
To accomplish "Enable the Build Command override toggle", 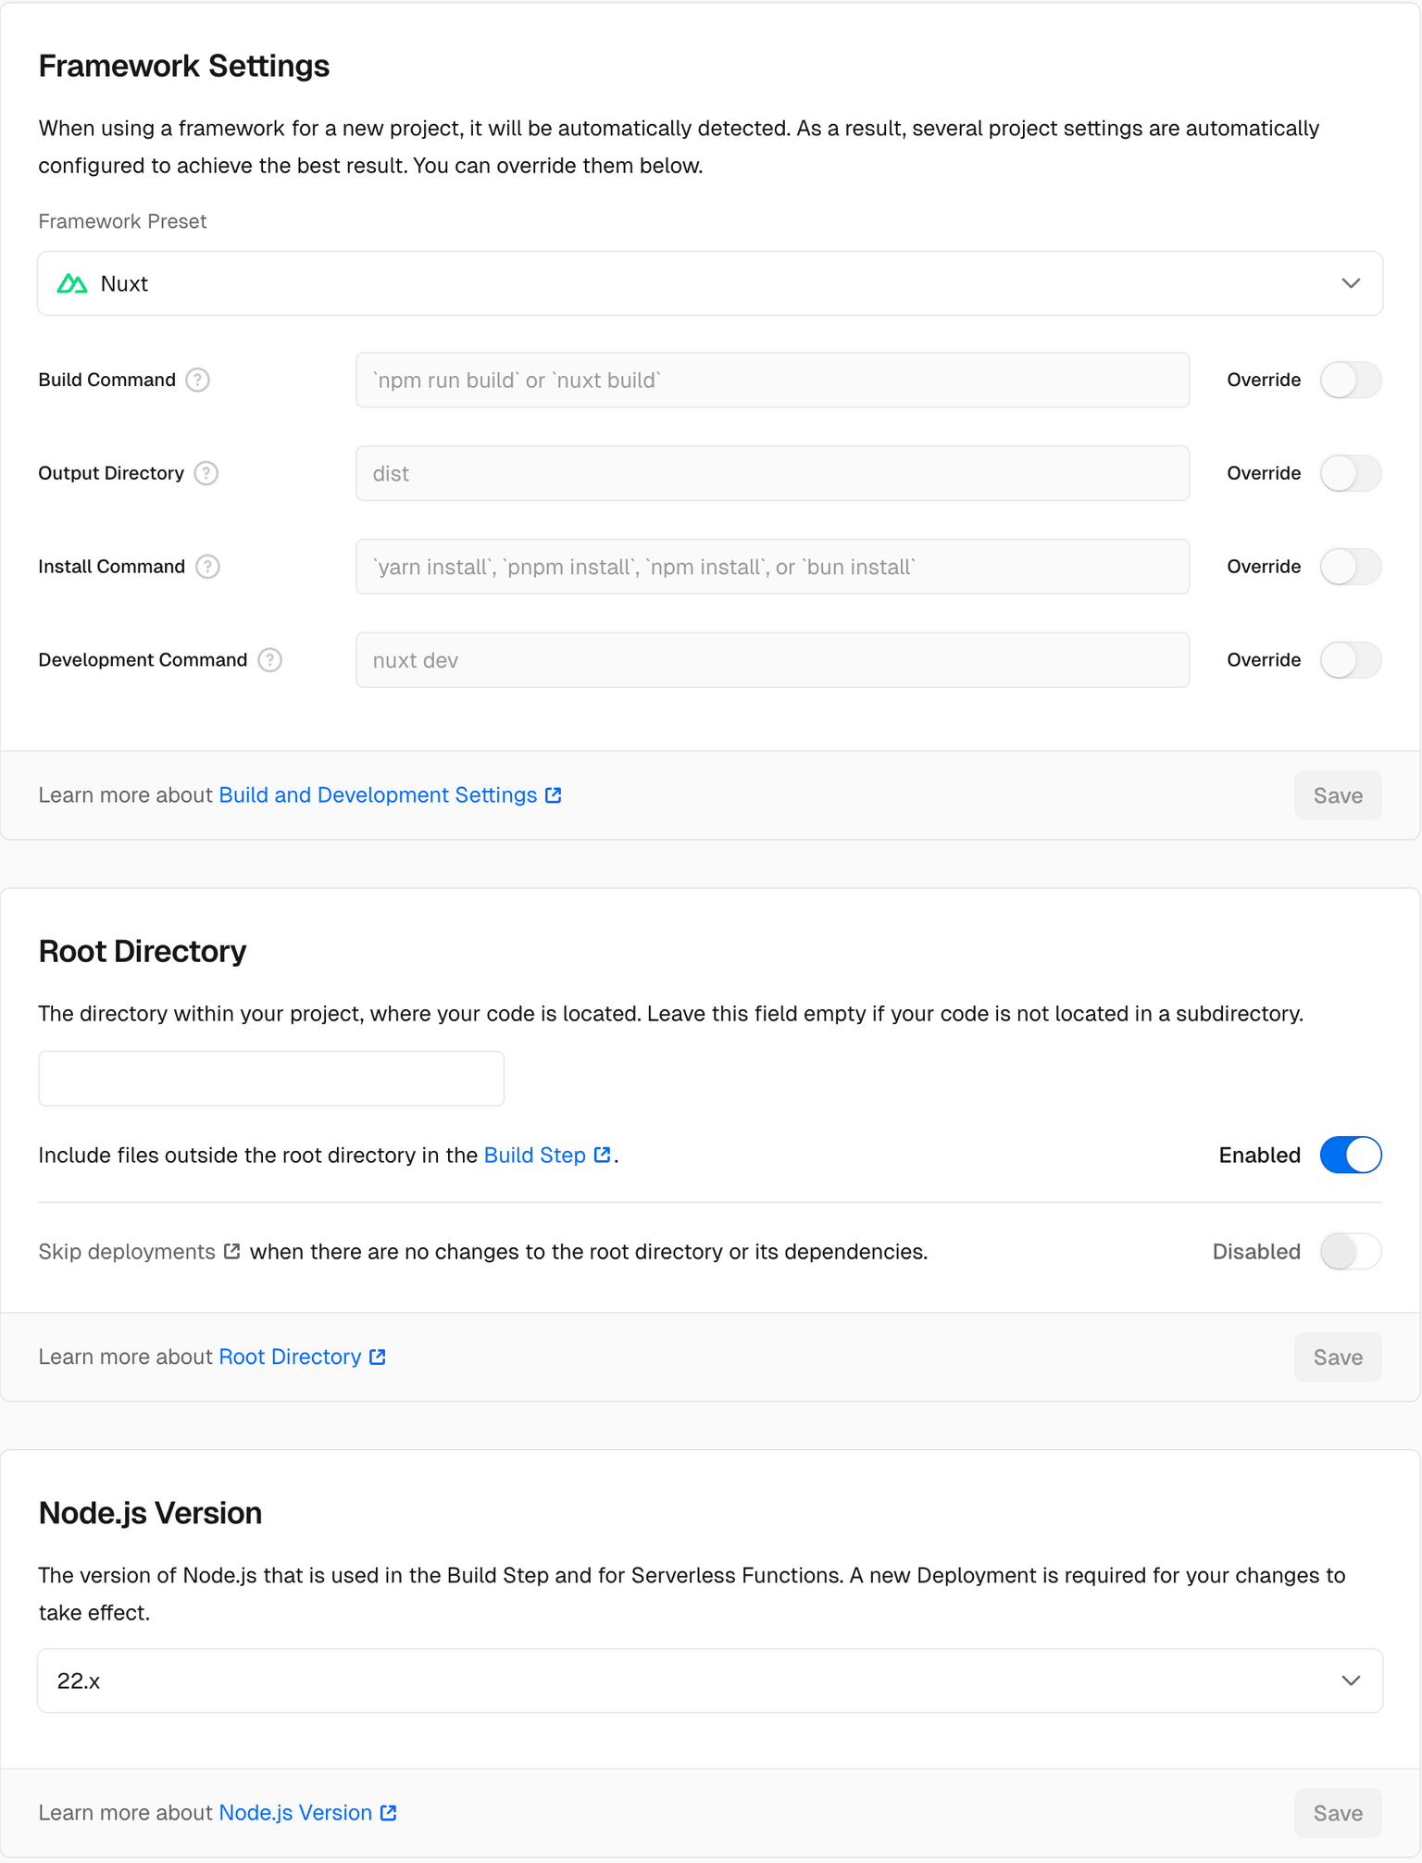I will pyautogui.click(x=1350, y=380).
